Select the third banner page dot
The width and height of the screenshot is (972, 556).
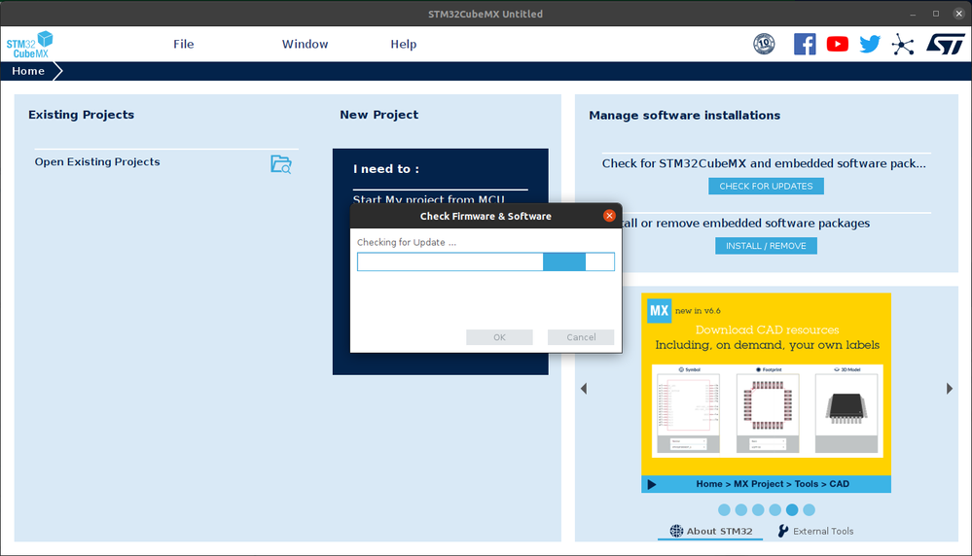[x=758, y=509]
